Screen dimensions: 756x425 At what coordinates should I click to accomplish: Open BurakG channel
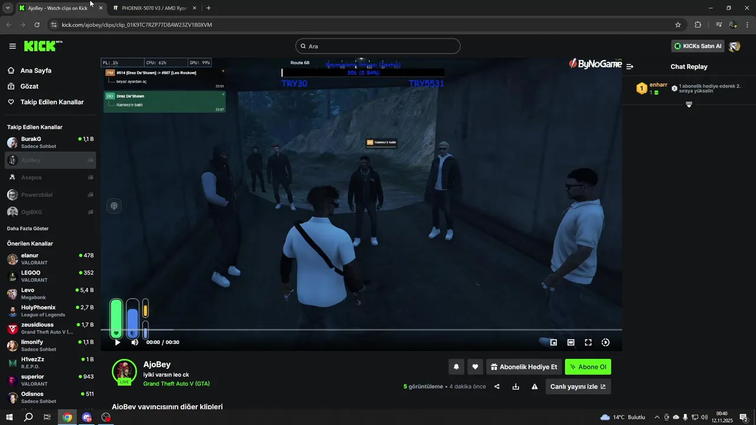coord(50,142)
